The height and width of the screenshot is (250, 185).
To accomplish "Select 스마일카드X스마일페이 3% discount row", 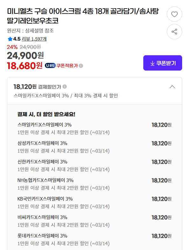I will [94, 128].
